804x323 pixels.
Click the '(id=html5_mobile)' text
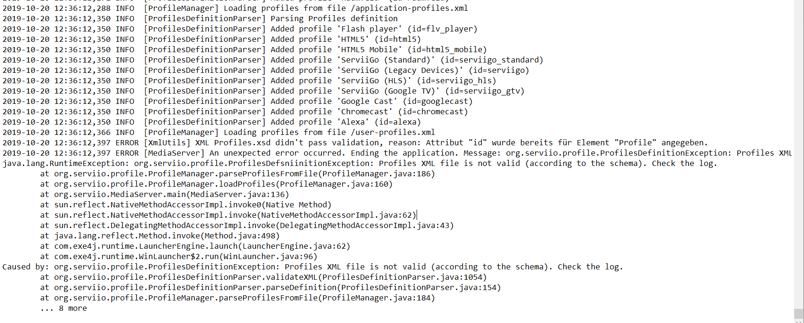click(447, 50)
